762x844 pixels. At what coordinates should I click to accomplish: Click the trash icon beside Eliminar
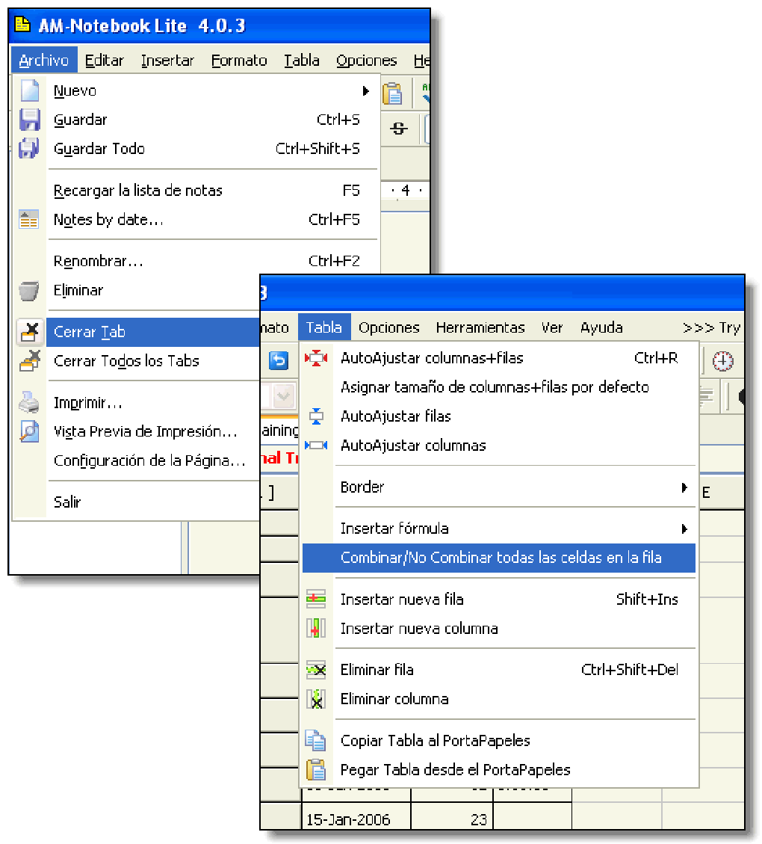tap(28, 291)
